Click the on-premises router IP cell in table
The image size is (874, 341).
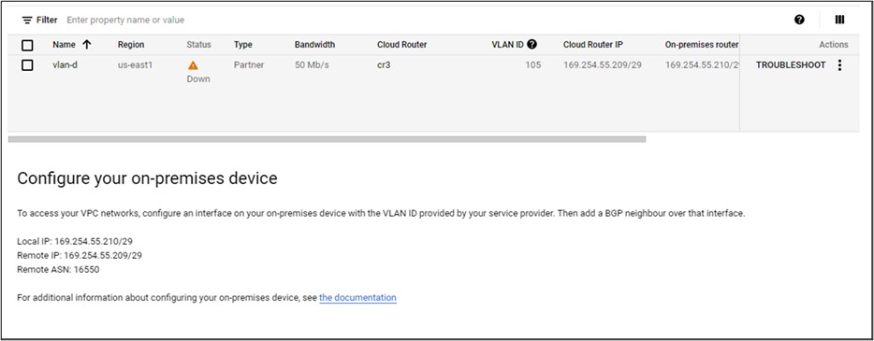coord(703,65)
